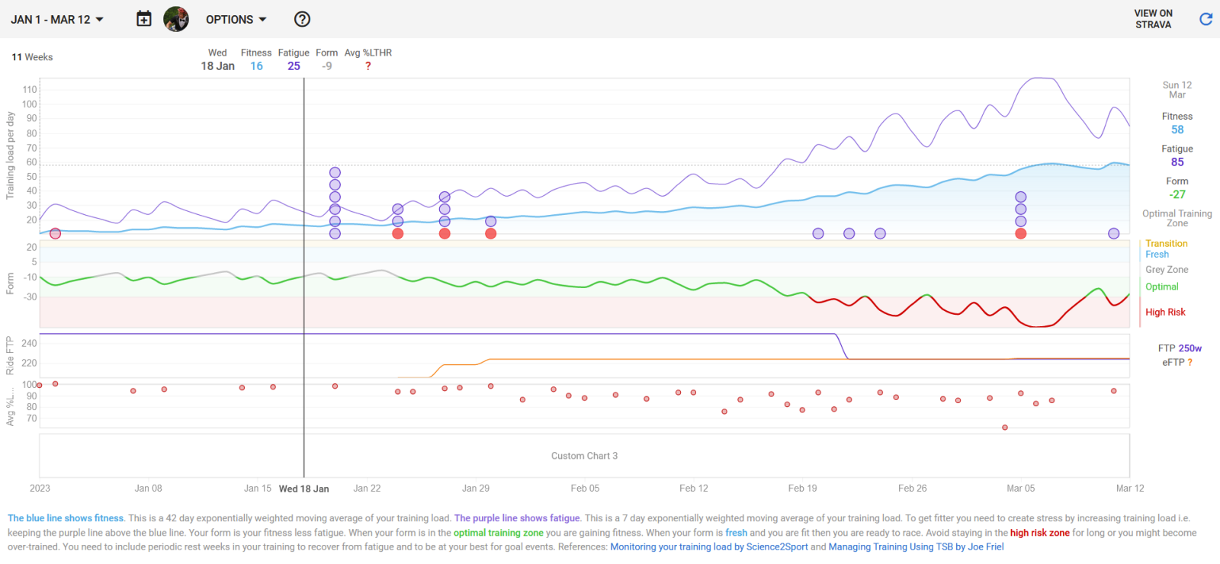Click the red activity marker at Jan 29
The image size is (1220, 564).
point(491,233)
